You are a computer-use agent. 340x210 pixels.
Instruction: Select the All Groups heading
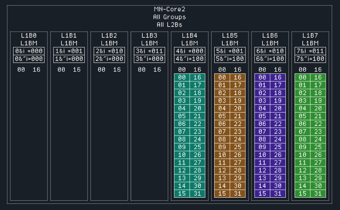point(170,17)
